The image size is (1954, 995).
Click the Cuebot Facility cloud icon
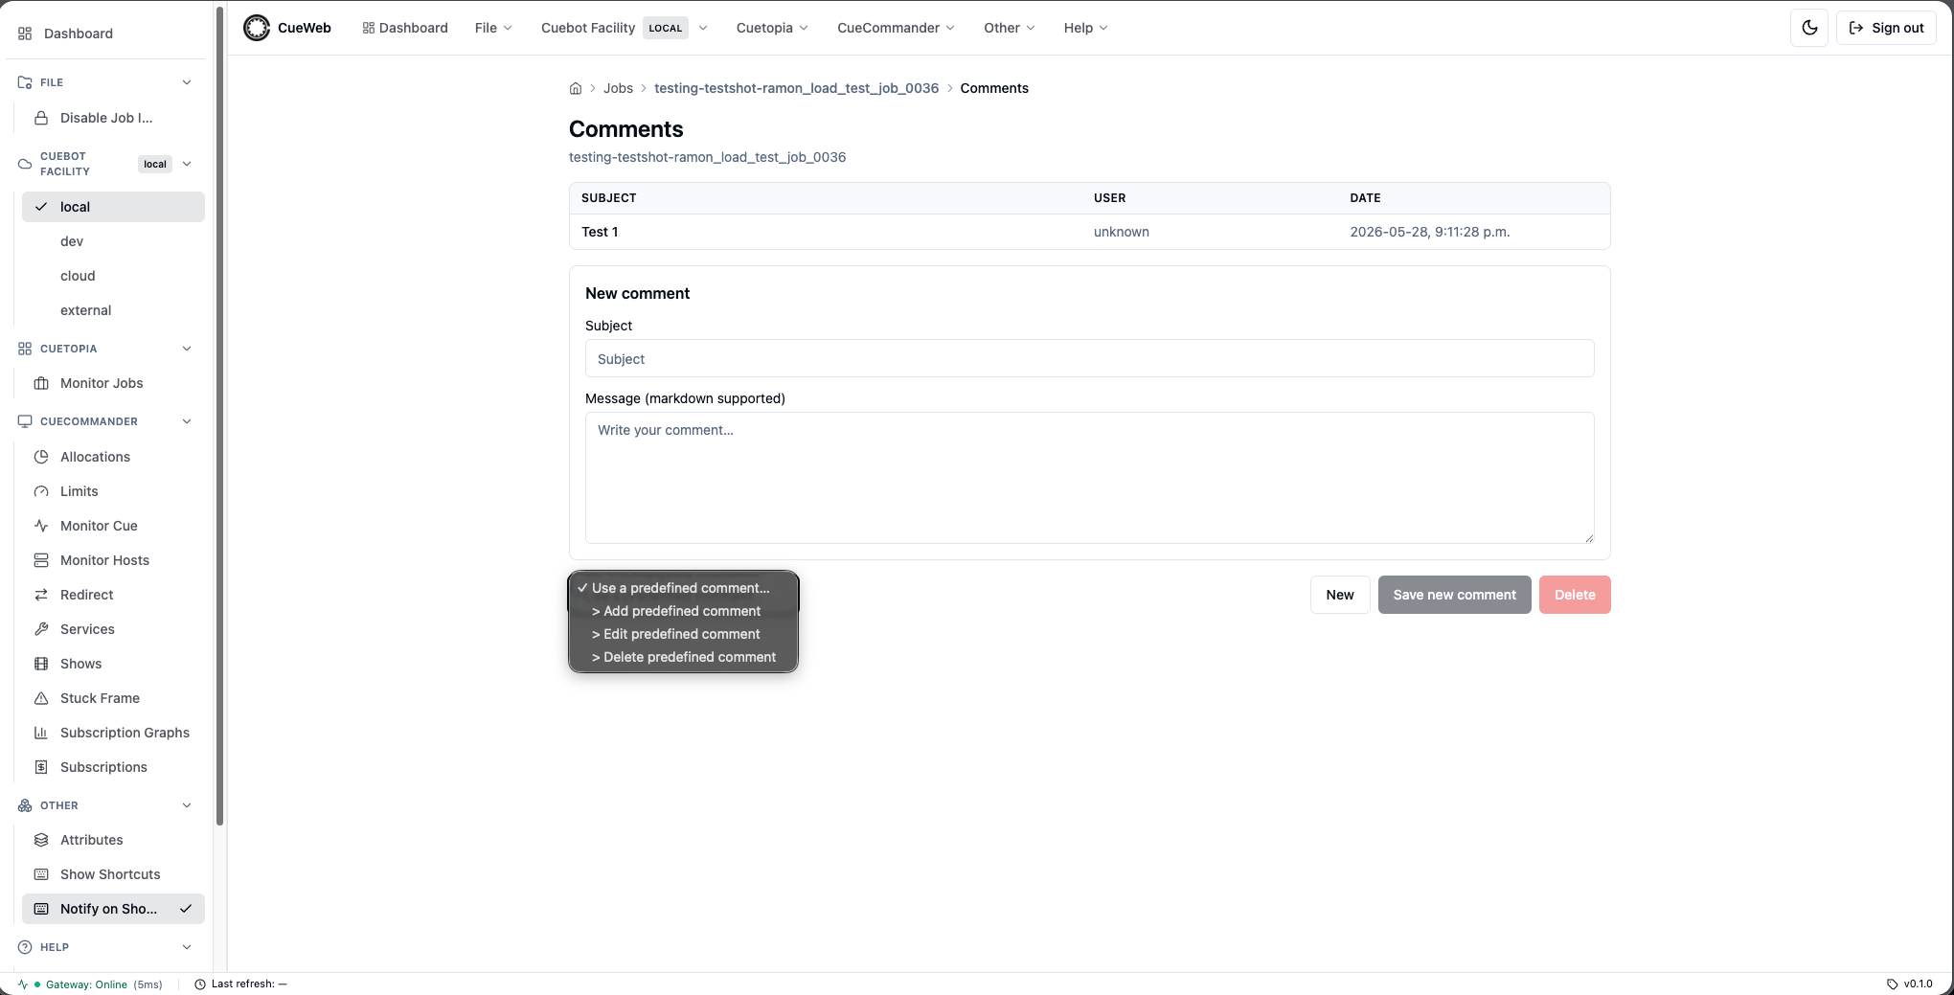coord(25,164)
